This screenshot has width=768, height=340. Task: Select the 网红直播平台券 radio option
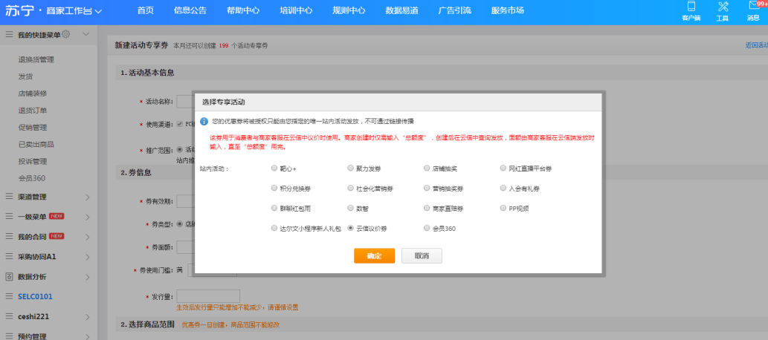click(x=503, y=169)
